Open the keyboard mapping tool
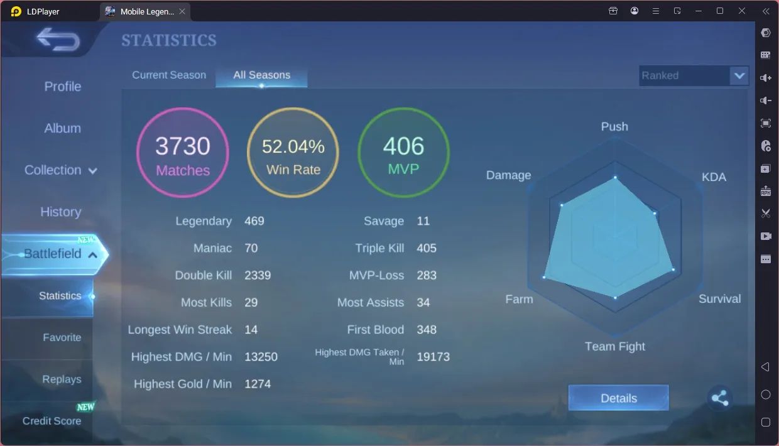Screen dimensions: 779x446 [765, 55]
